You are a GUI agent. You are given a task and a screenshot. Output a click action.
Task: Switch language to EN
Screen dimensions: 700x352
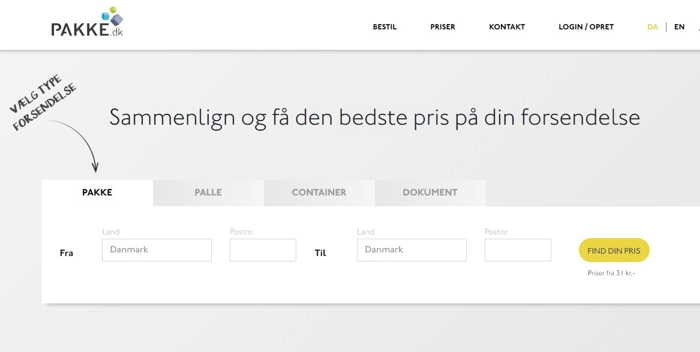click(679, 27)
